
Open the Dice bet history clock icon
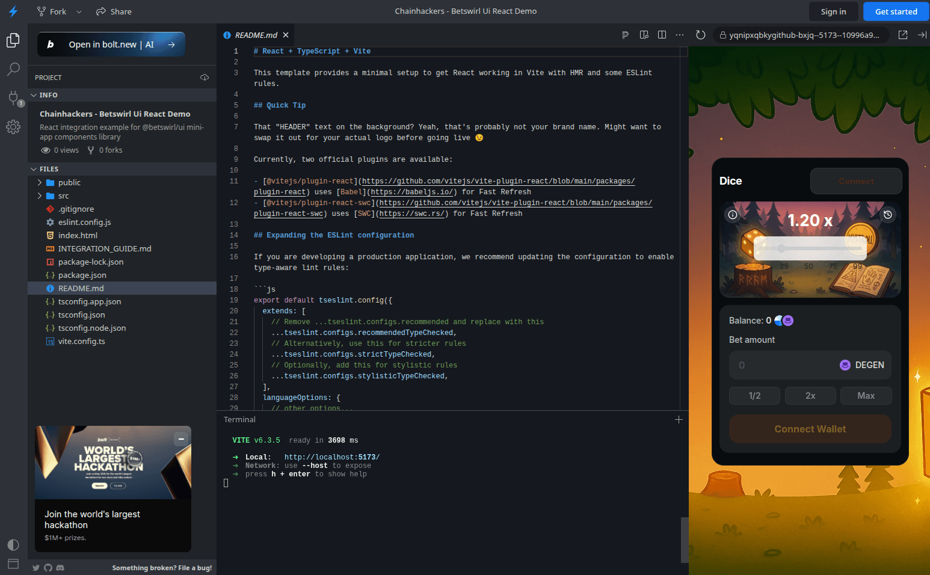point(888,215)
